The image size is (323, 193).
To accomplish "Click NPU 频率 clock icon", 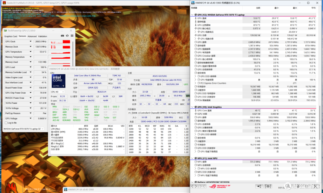I will pyautogui.click(x=196, y=162).
